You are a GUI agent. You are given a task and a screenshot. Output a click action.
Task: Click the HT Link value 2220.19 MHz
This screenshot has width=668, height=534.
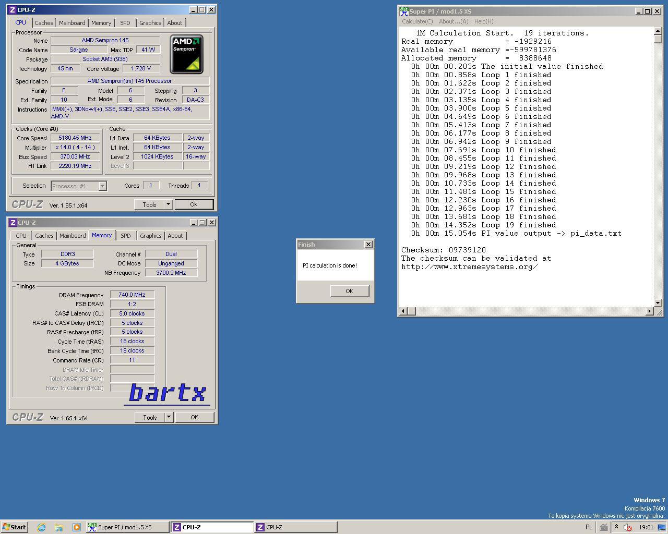(75, 166)
